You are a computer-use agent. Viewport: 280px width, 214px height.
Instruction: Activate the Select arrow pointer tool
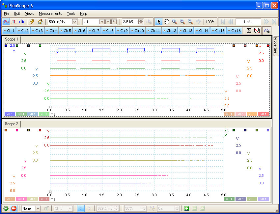(159, 22)
